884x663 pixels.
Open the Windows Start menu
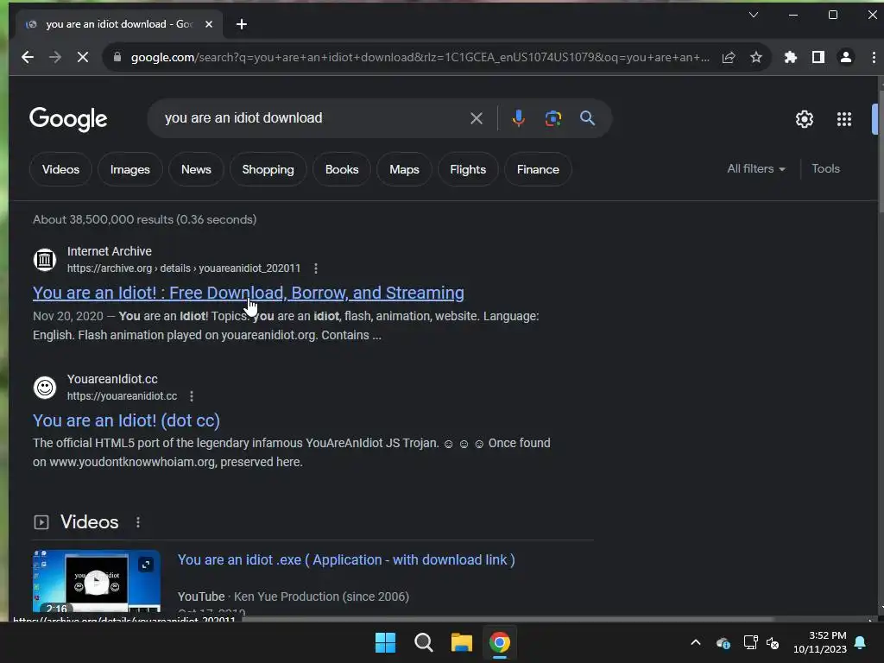(x=386, y=642)
